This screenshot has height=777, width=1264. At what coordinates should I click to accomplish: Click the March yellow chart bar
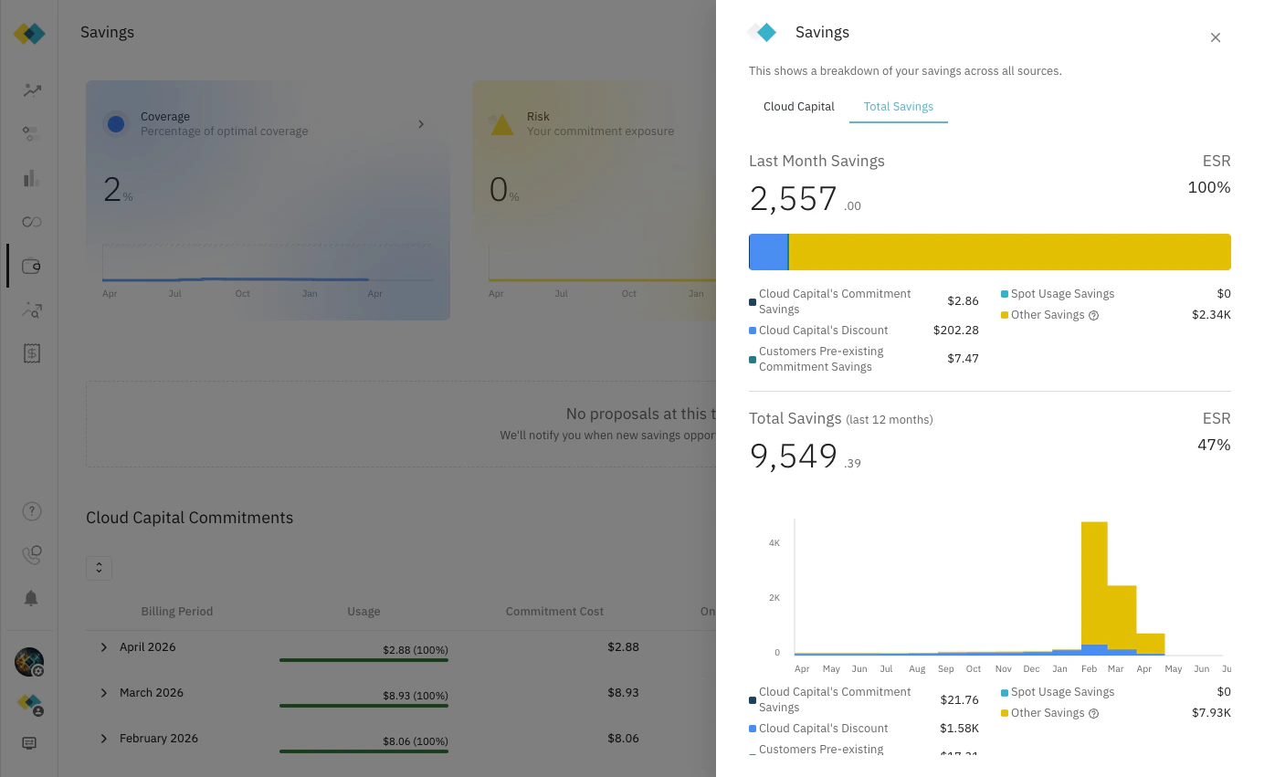tap(1122, 617)
